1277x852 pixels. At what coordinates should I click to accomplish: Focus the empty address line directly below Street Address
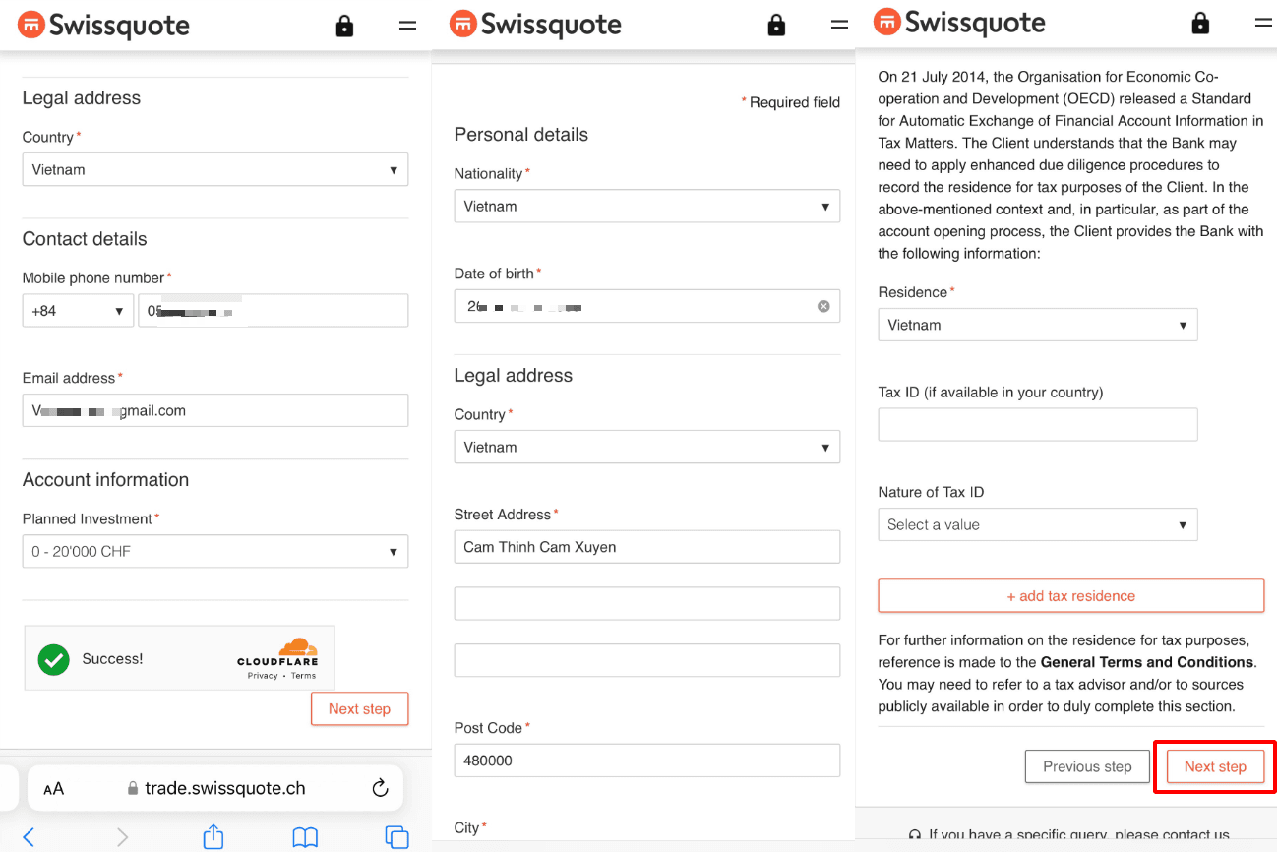(x=647, y=604)
